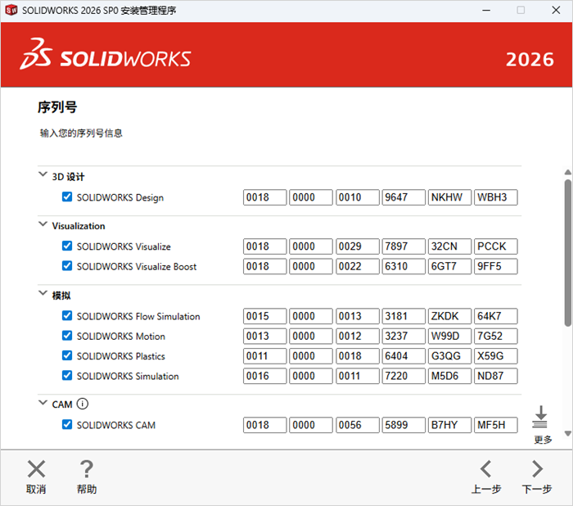Click Design serial field containing 9647

click(x=404, y=197)
